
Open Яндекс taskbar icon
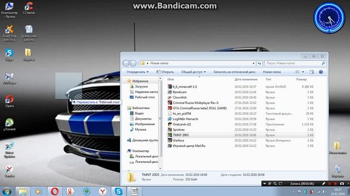tap(71, 191)
